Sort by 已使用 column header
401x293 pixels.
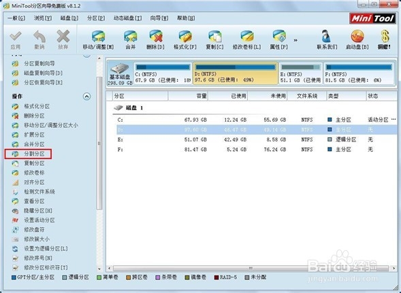(228, 96)
